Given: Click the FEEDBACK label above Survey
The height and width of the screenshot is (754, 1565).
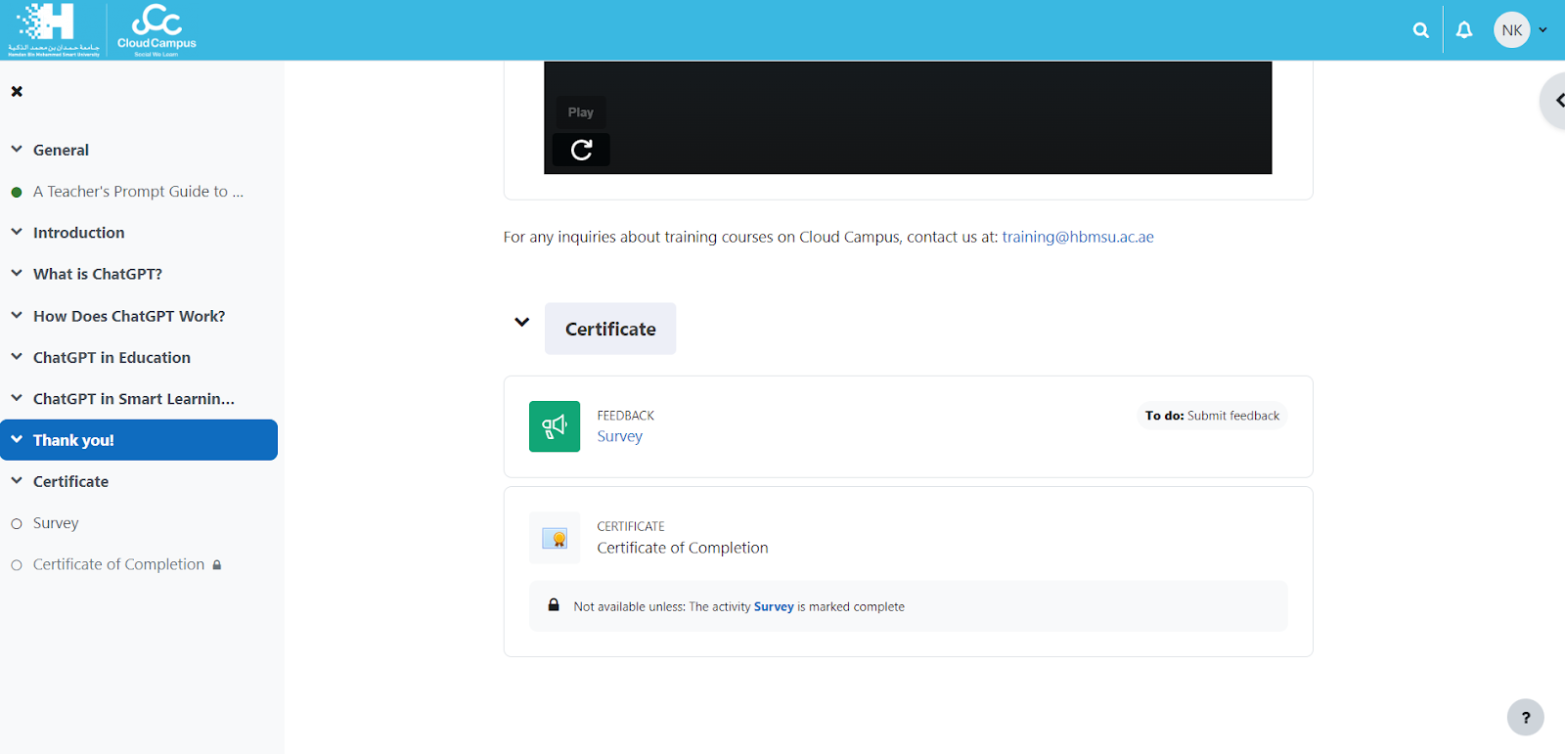Looking at the screenshot, I should tap(626, 416).
